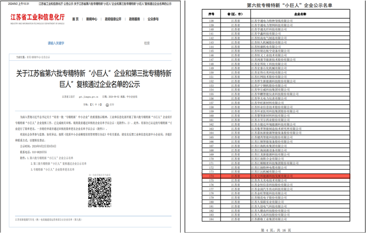Click cell 江苏久创电气科技有限公司
Screen dimensions: 366x233
[x=300, y=206]
